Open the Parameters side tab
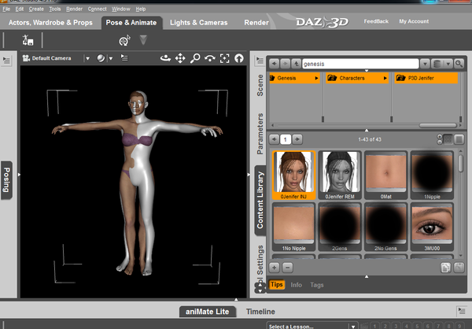The height and width of the screenshot is (329, 472). pyautogui.click(x=260, y=134)
